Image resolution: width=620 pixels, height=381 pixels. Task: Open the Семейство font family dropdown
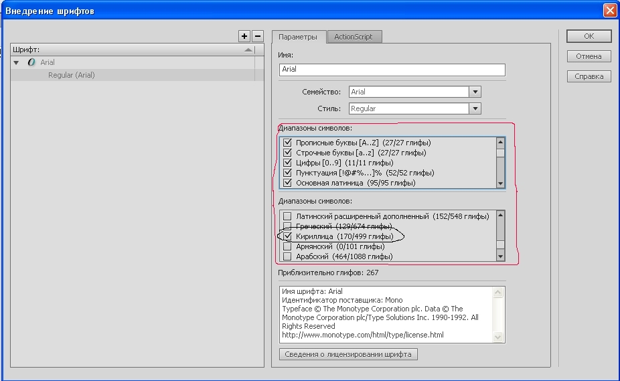click(x=475, y=92)
